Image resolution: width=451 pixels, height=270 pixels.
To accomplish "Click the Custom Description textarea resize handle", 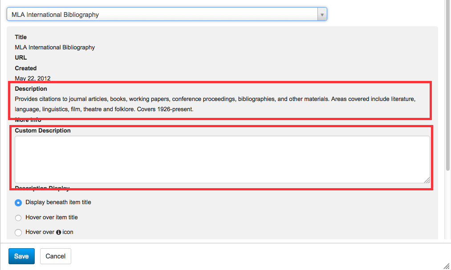I will pos(427,180).
